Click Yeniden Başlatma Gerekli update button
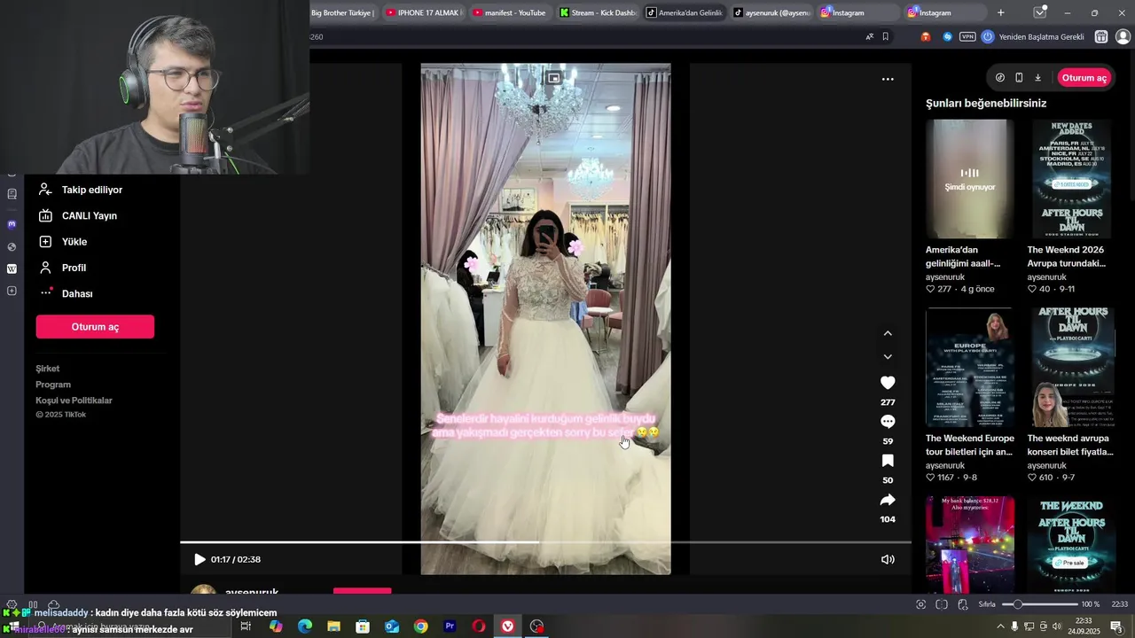The image size is (1135, 638). (1032, 37)
